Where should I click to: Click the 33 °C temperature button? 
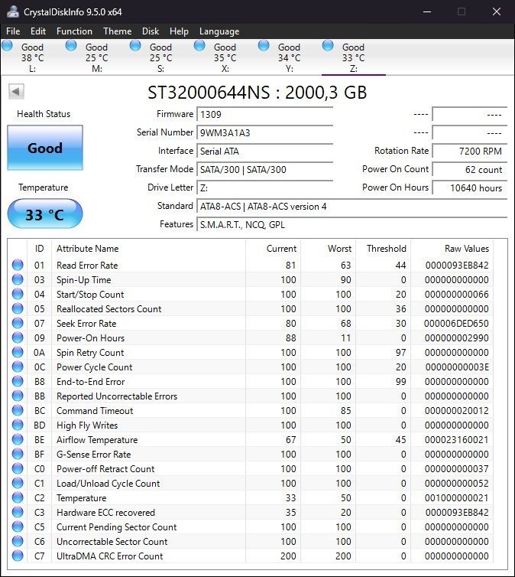(x=44, y=214)
